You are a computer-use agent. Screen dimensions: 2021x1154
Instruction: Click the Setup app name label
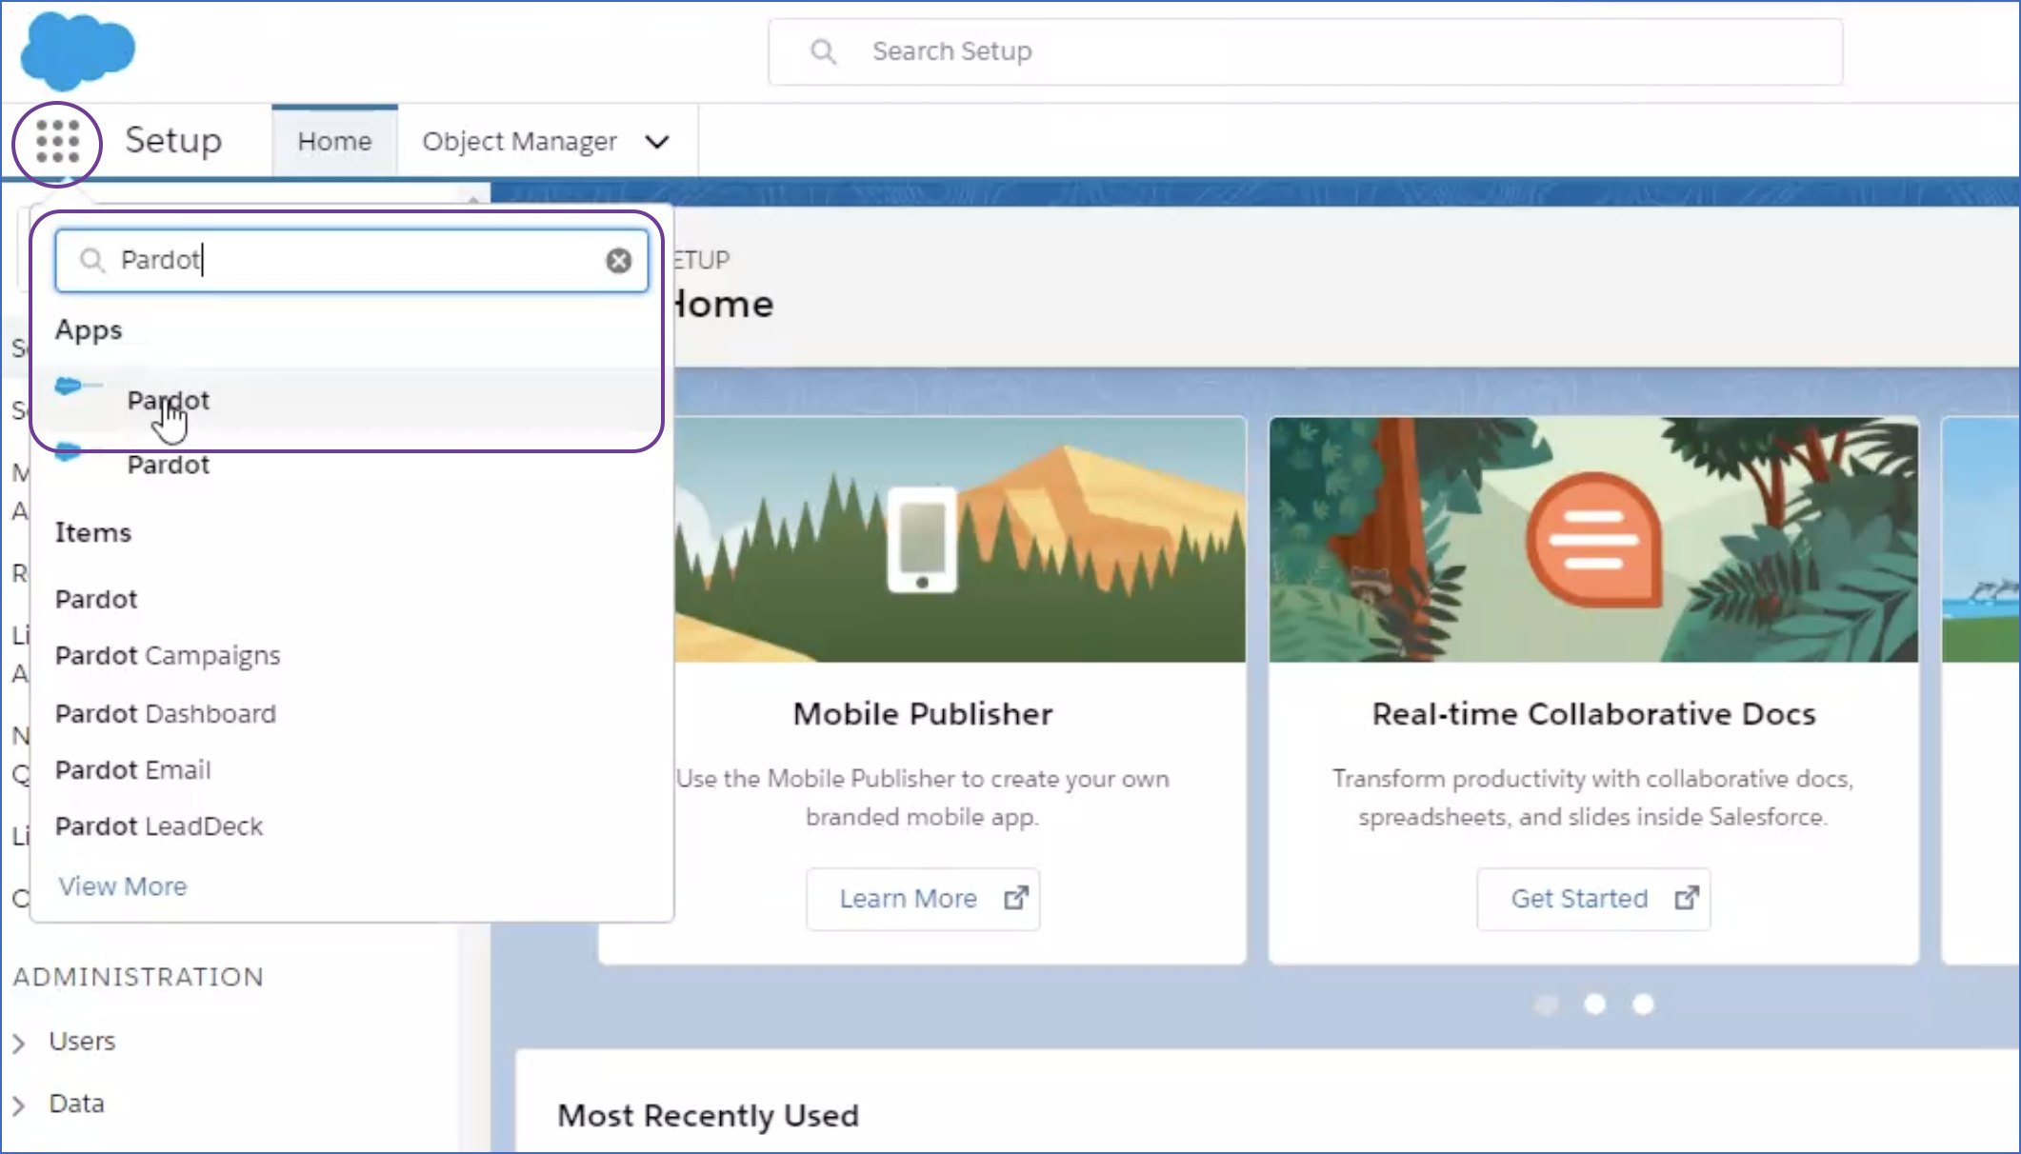tap(173, 141)
